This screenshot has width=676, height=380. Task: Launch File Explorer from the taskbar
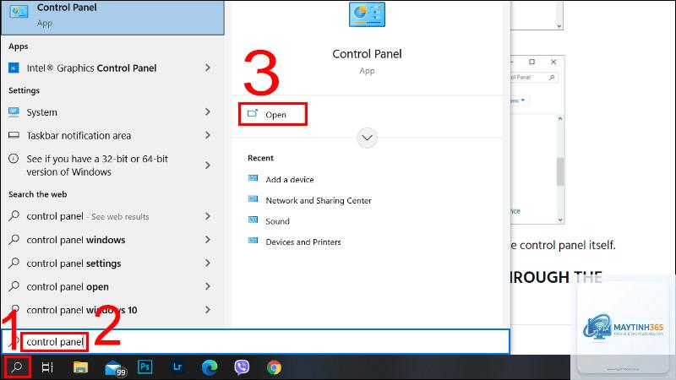click(80, 367)
